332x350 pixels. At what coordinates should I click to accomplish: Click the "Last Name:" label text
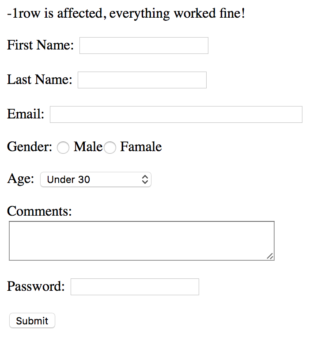[x=39, y=80]
